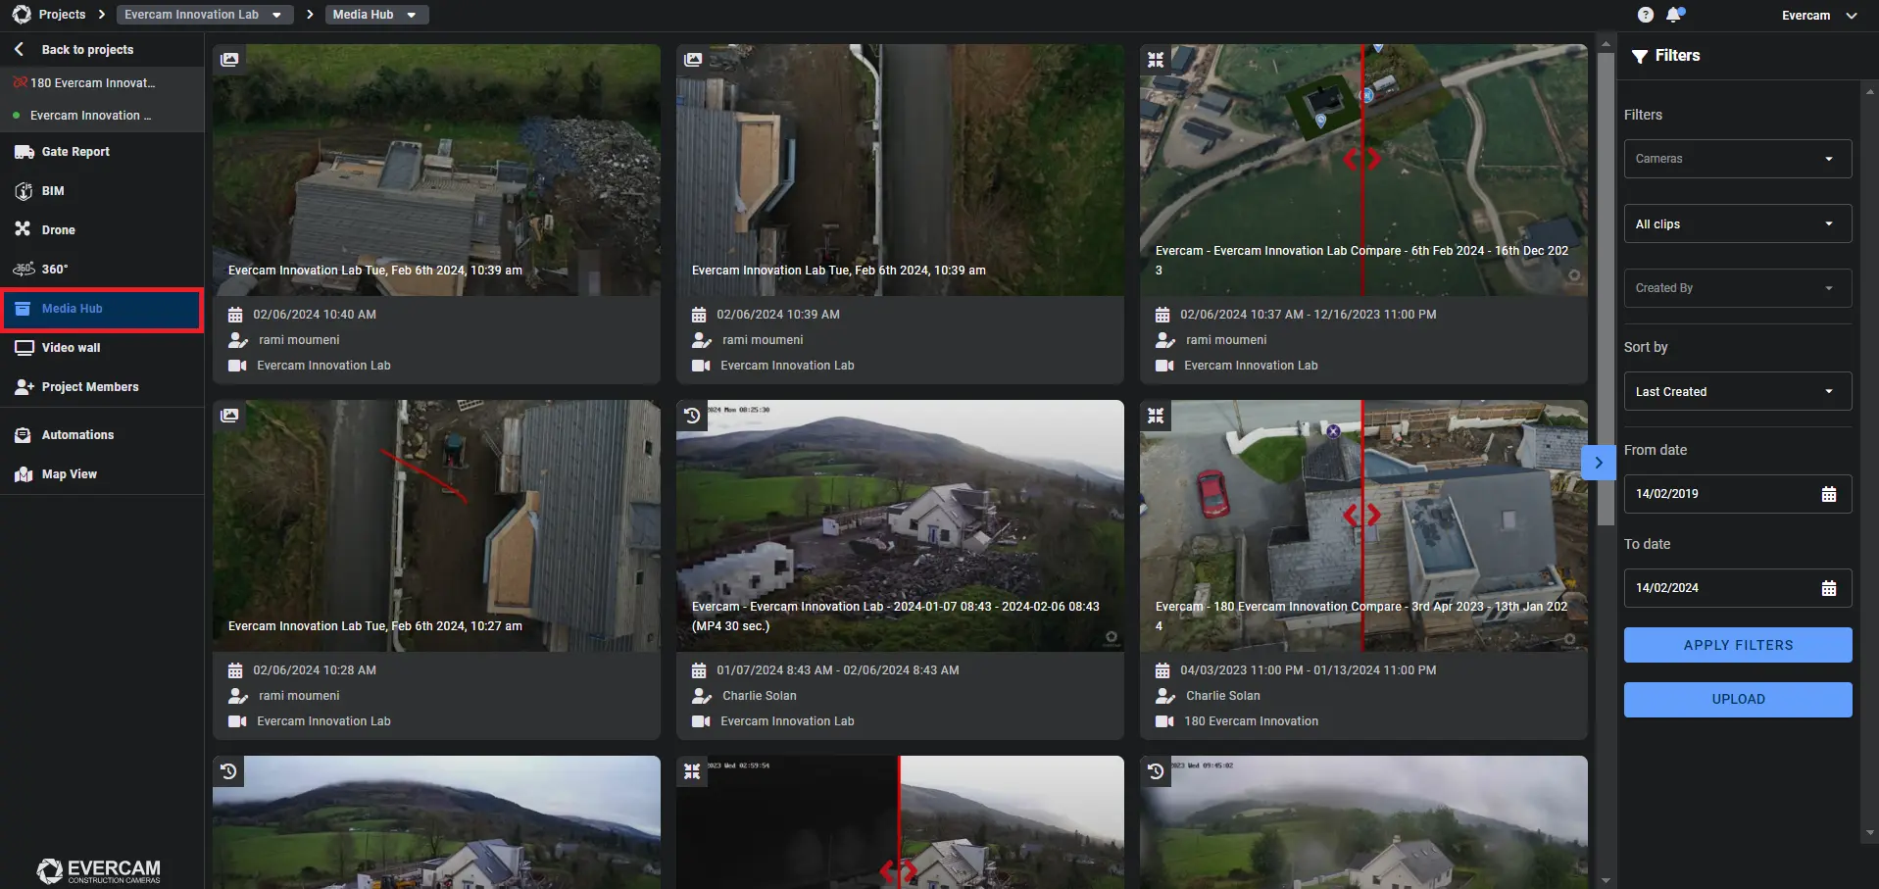Click date range 01/07/2024 8:43 AM - 02/06/2024 8:43 AM
This screenshot has width=1879, height=889.
click(838, 670)
